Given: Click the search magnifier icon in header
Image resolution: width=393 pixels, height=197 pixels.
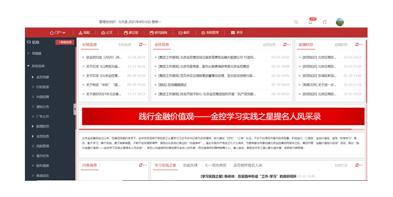Looking at the screenshot, I should tap(296, 22).
